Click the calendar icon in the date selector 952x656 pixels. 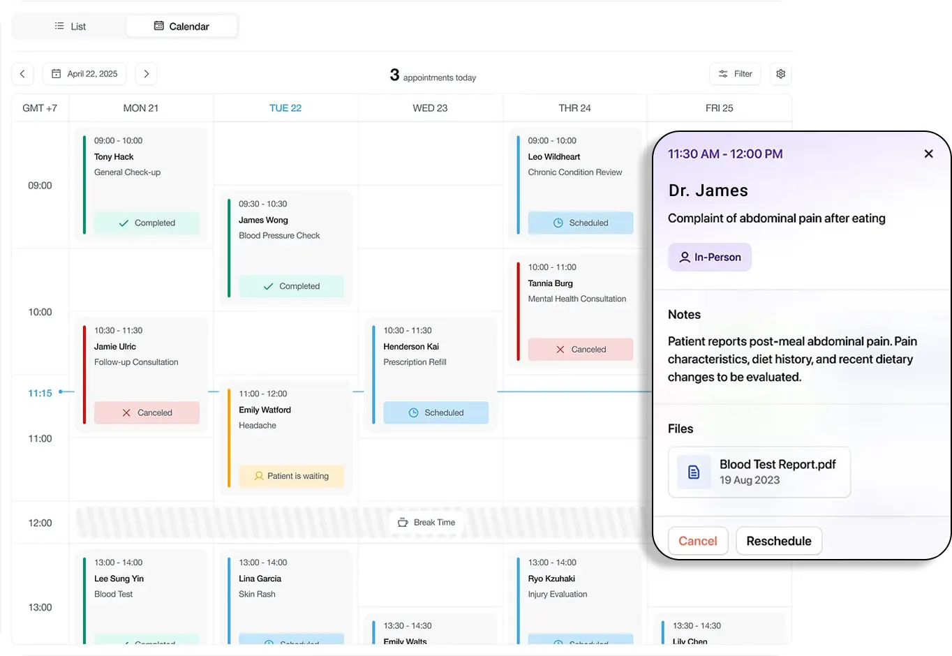pos(58,73)
